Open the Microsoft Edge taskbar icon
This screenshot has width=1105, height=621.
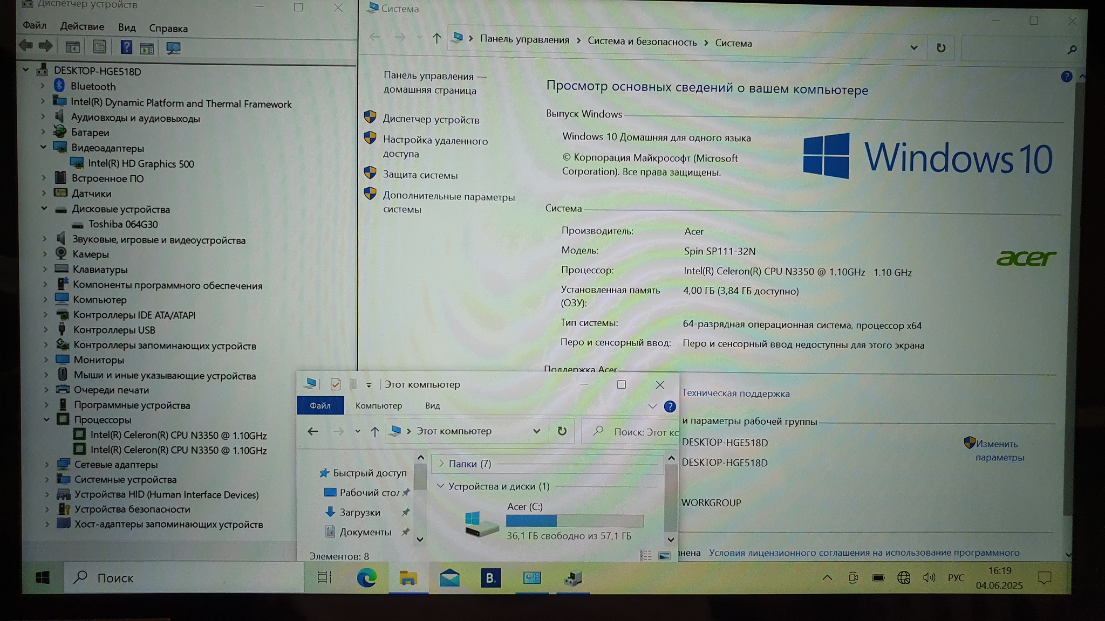pos(367,578)
